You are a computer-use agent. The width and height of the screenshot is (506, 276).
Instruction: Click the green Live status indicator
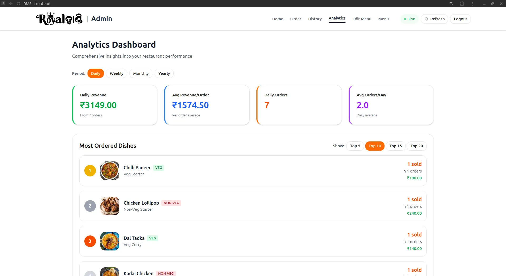pos(410,19)
